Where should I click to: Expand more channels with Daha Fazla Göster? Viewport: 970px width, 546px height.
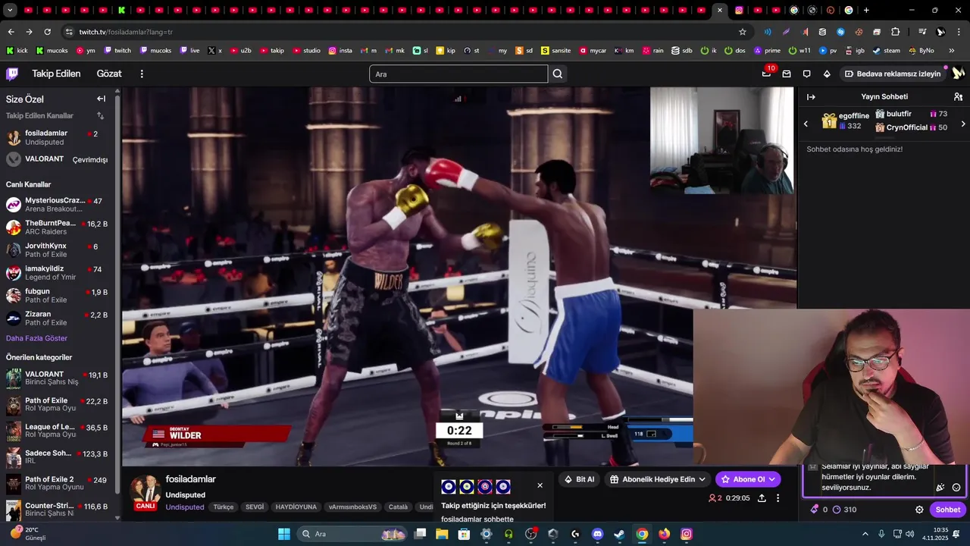coord(36,338)
